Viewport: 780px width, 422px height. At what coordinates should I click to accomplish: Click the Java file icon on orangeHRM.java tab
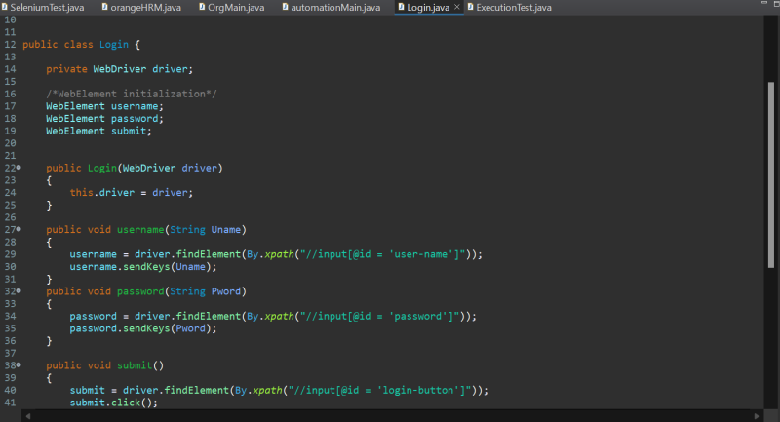coord(104,7)
